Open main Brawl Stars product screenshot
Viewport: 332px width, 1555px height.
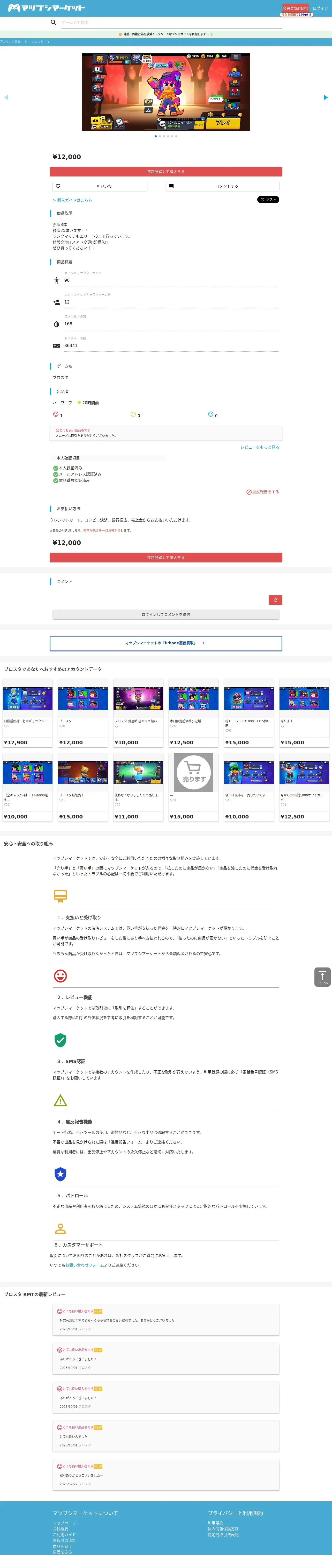point(166,92)
